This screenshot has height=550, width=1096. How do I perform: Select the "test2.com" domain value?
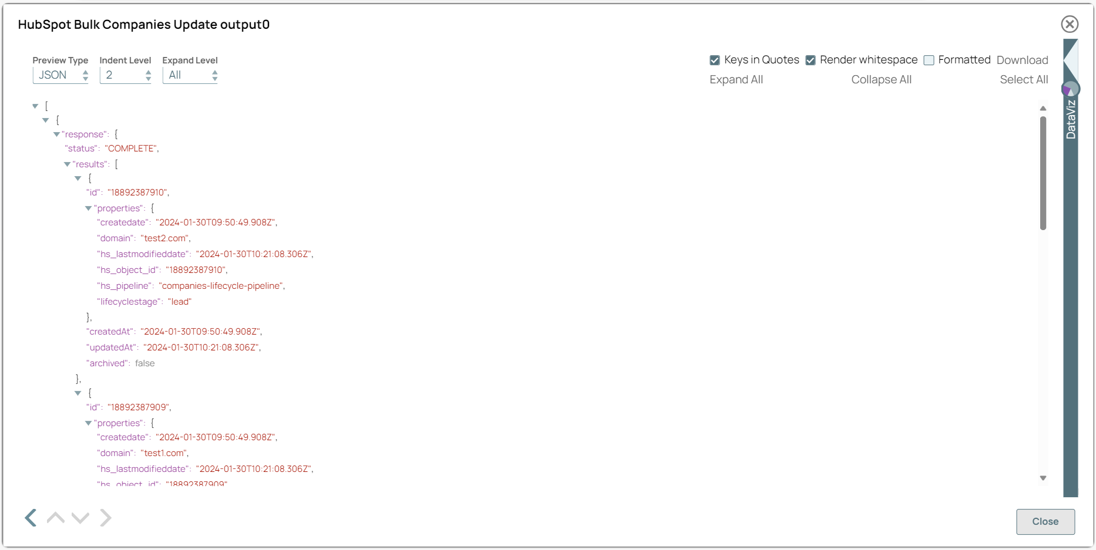click(164, 238)
